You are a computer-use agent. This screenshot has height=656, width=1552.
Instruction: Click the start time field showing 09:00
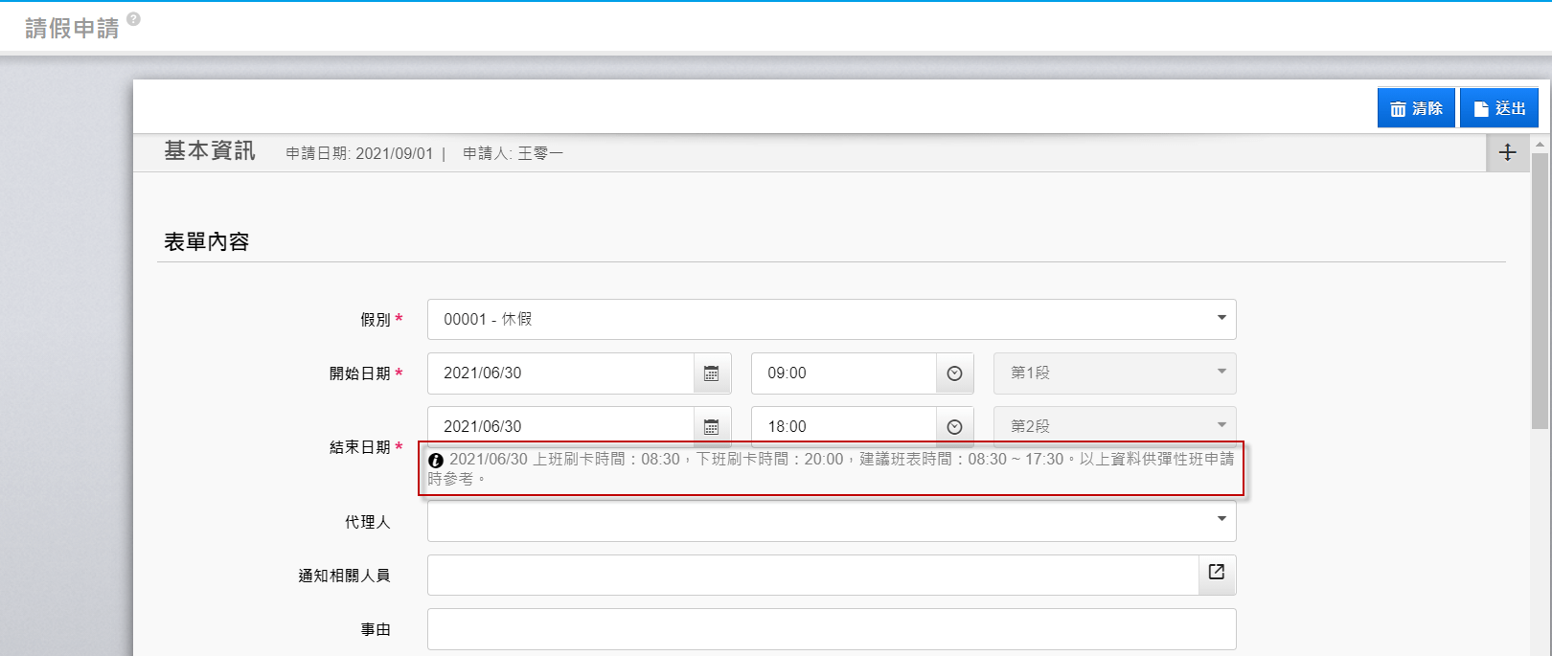click(843, 373)
